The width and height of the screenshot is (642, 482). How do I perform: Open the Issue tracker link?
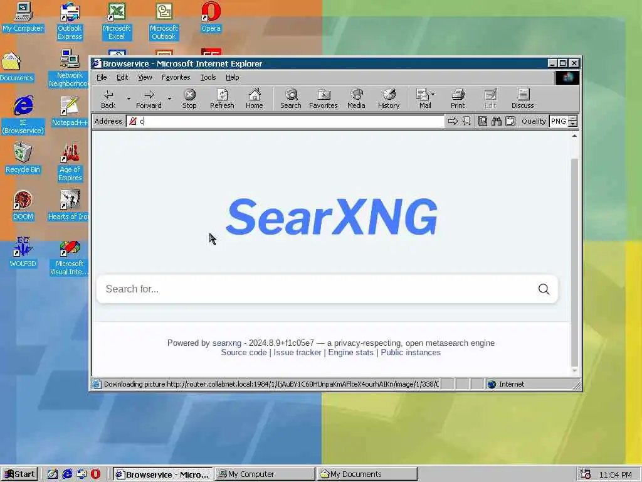click(297, 353)
